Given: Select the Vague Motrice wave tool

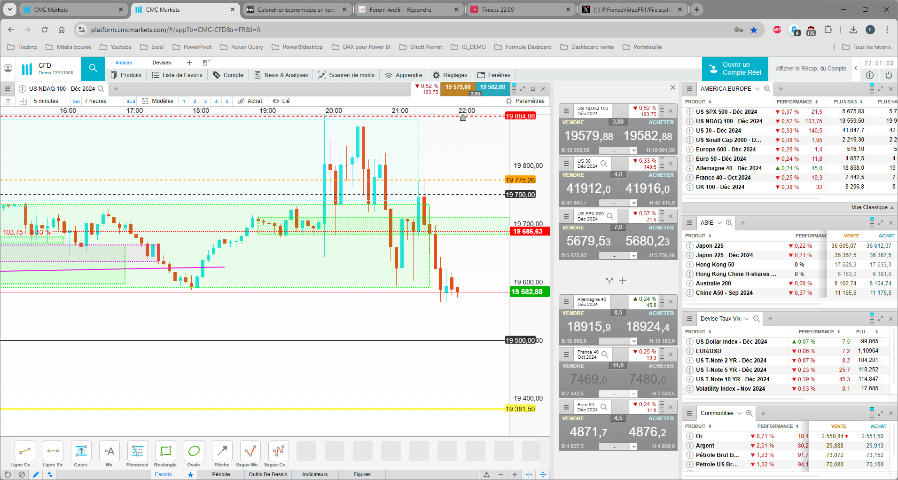Looking at the screenshot, I should click(250, 451).
